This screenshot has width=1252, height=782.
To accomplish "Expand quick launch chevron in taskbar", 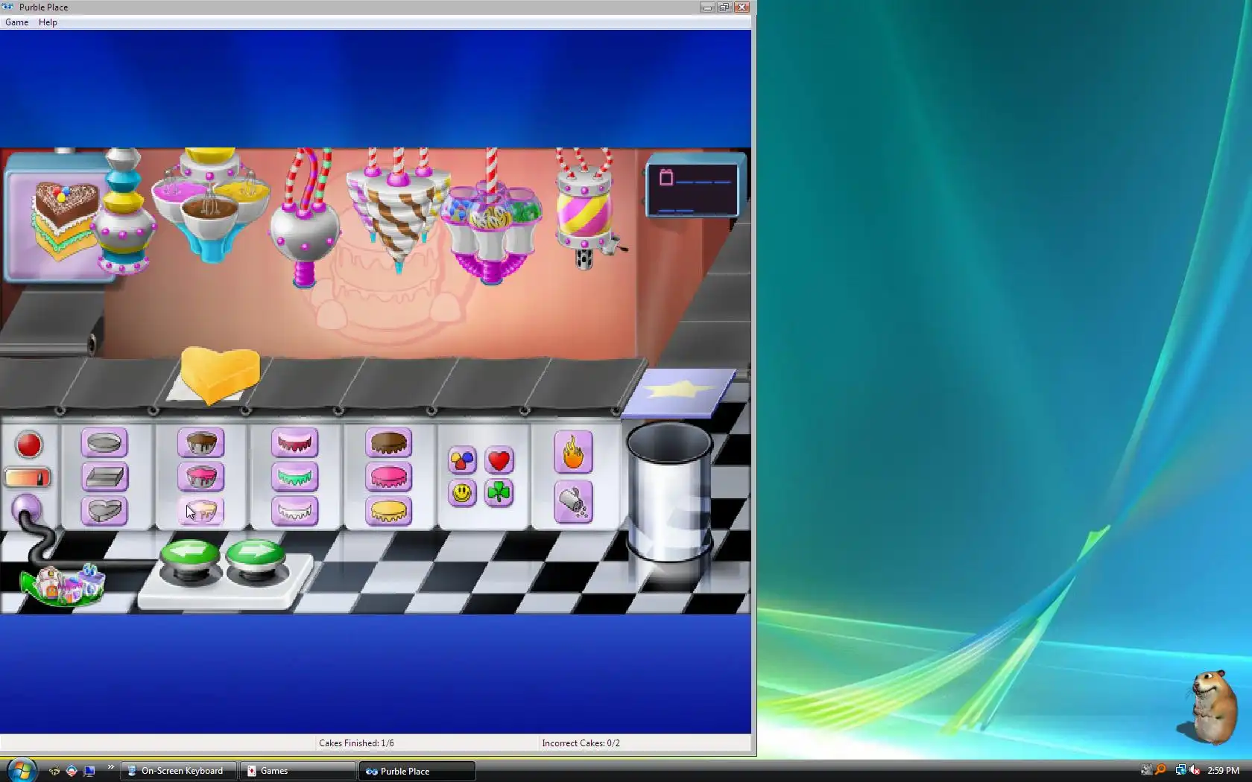I will [x=111, y=767].
